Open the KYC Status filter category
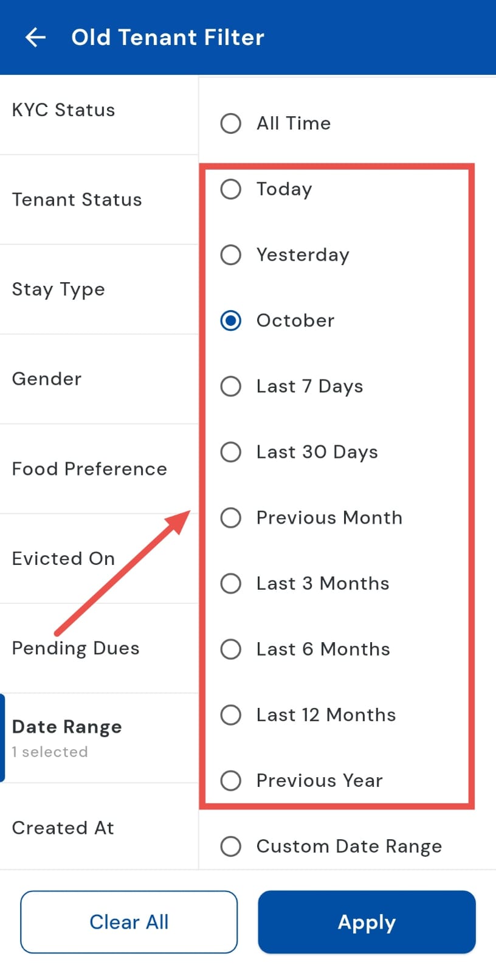Viewport: 496px width, 973px height. click(x=64, y=110)
